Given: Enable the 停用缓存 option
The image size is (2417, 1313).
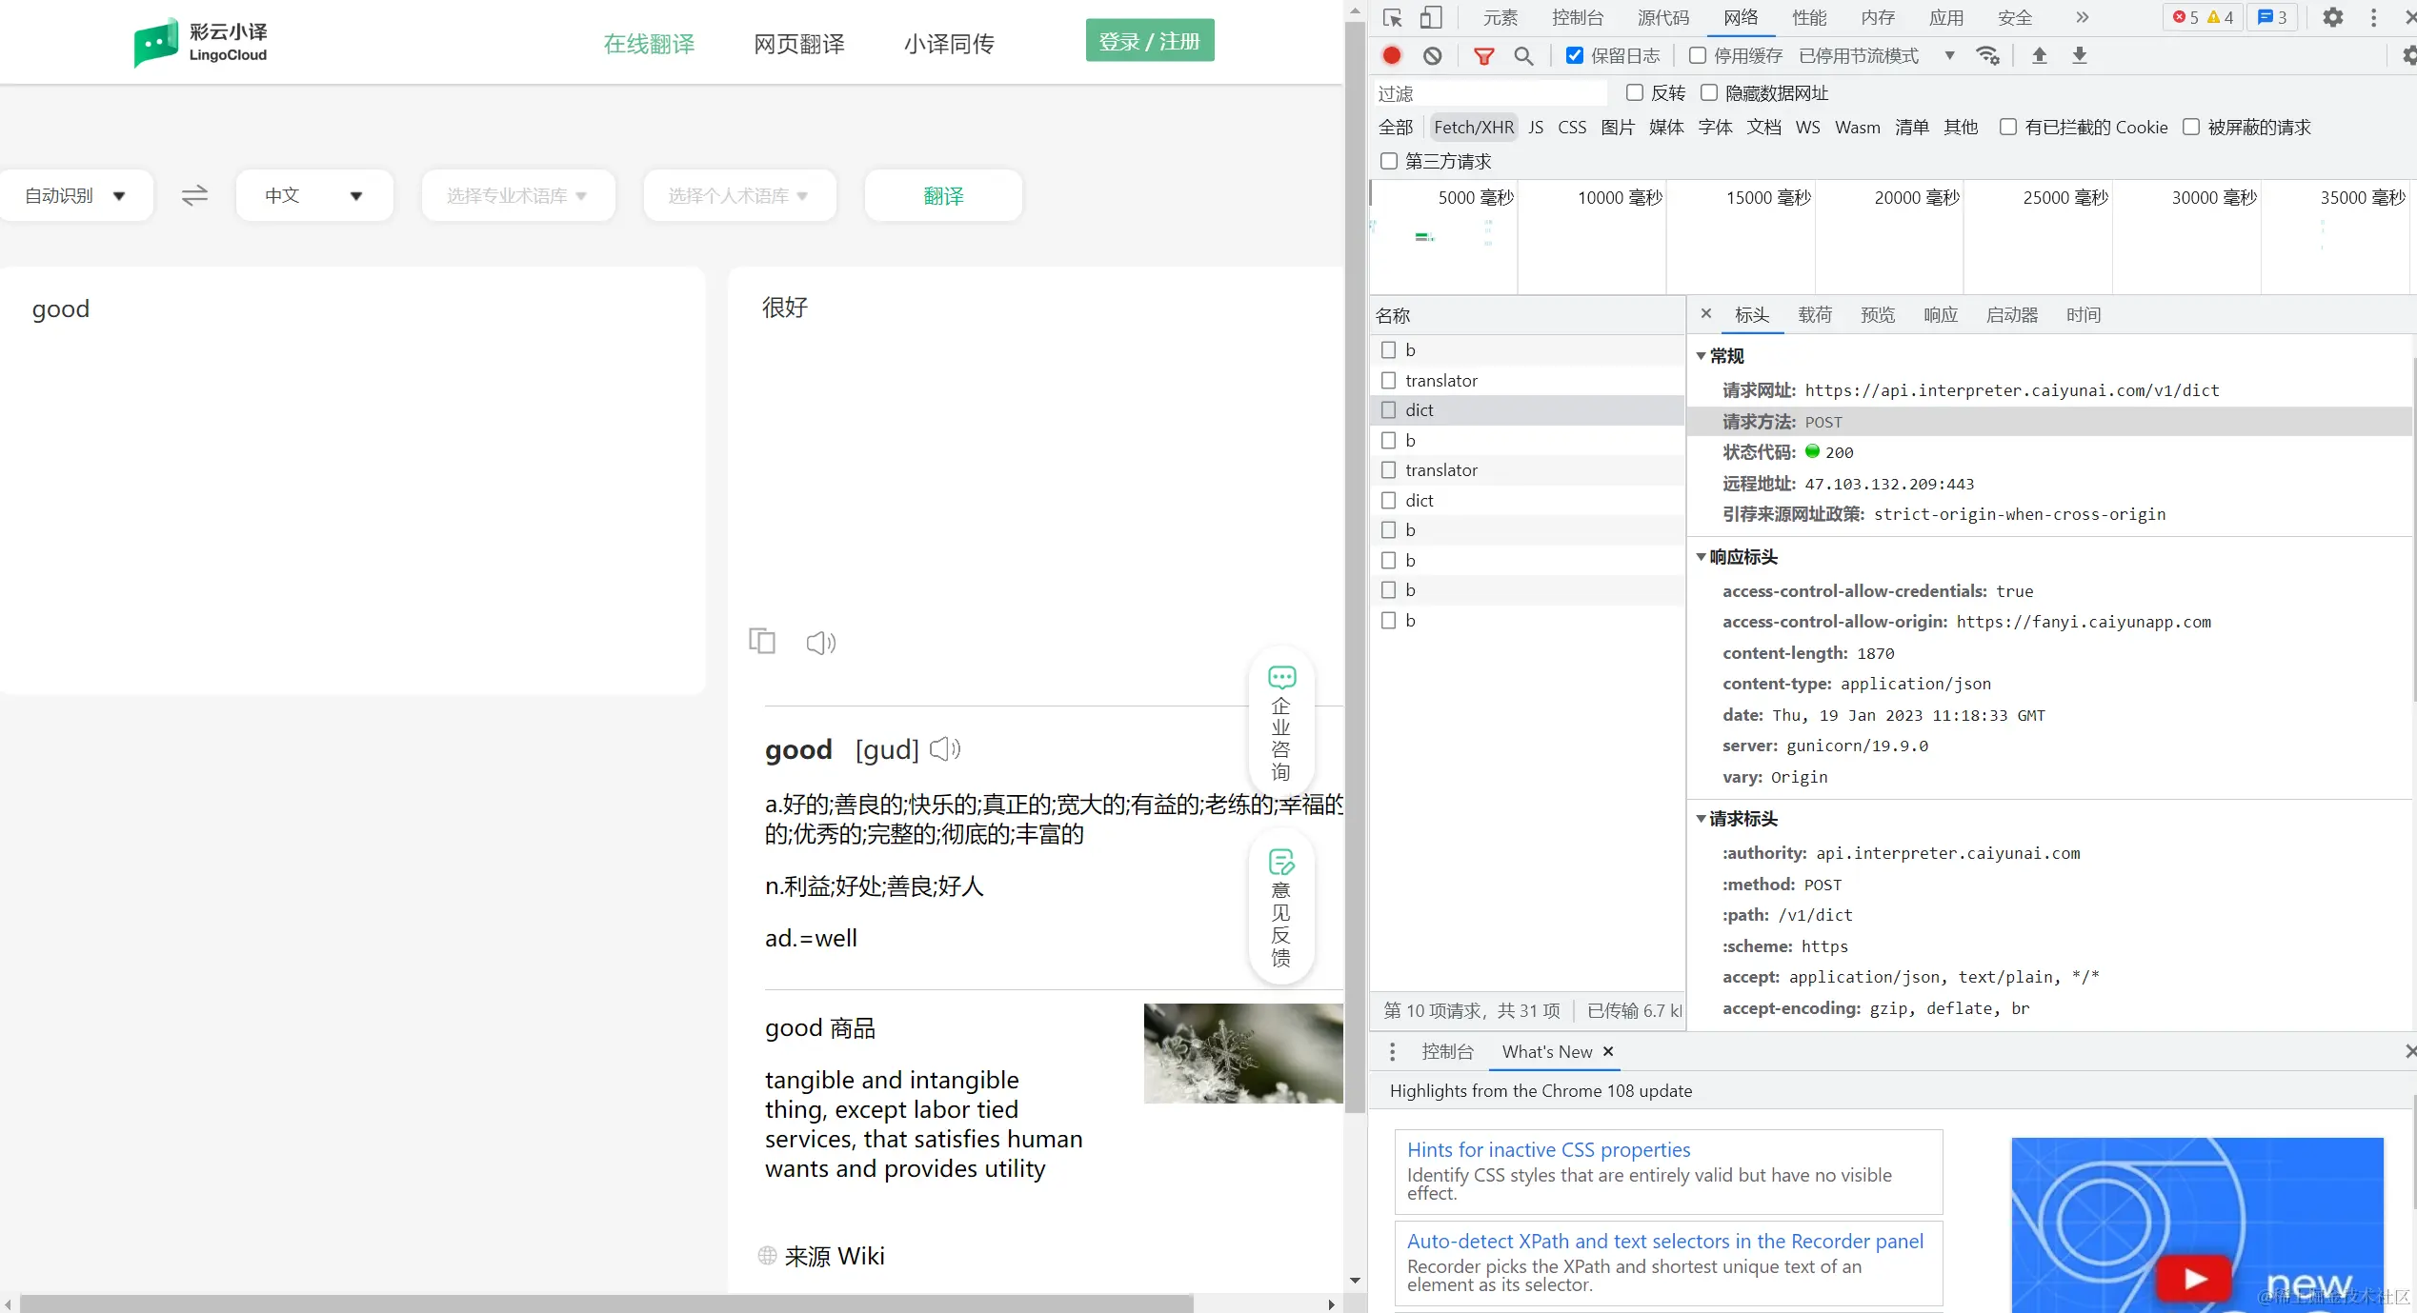Looking at the screenshot, I should click(1696, 55).
